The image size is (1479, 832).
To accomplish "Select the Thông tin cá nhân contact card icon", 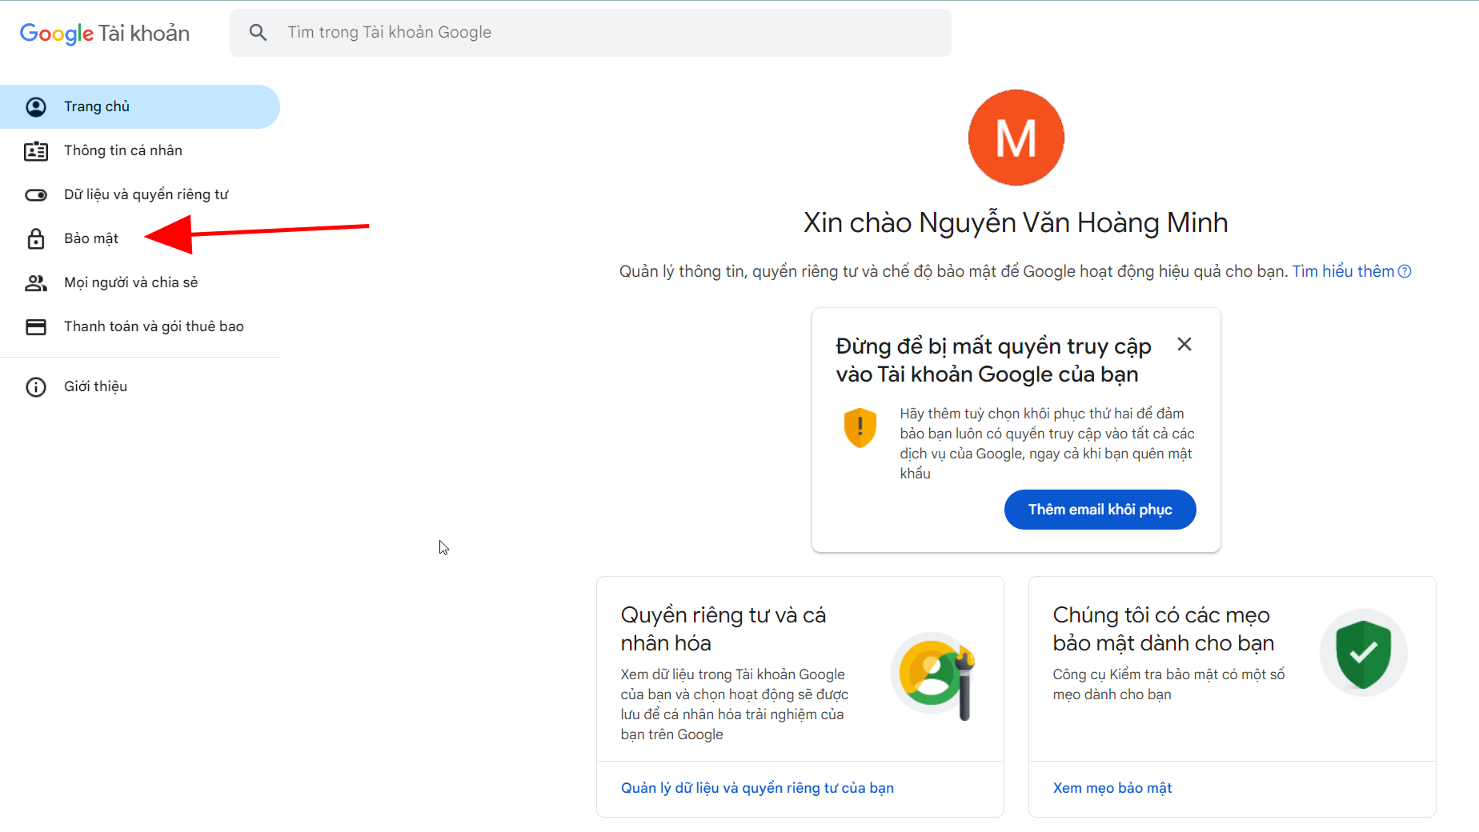I will point(36,150).
